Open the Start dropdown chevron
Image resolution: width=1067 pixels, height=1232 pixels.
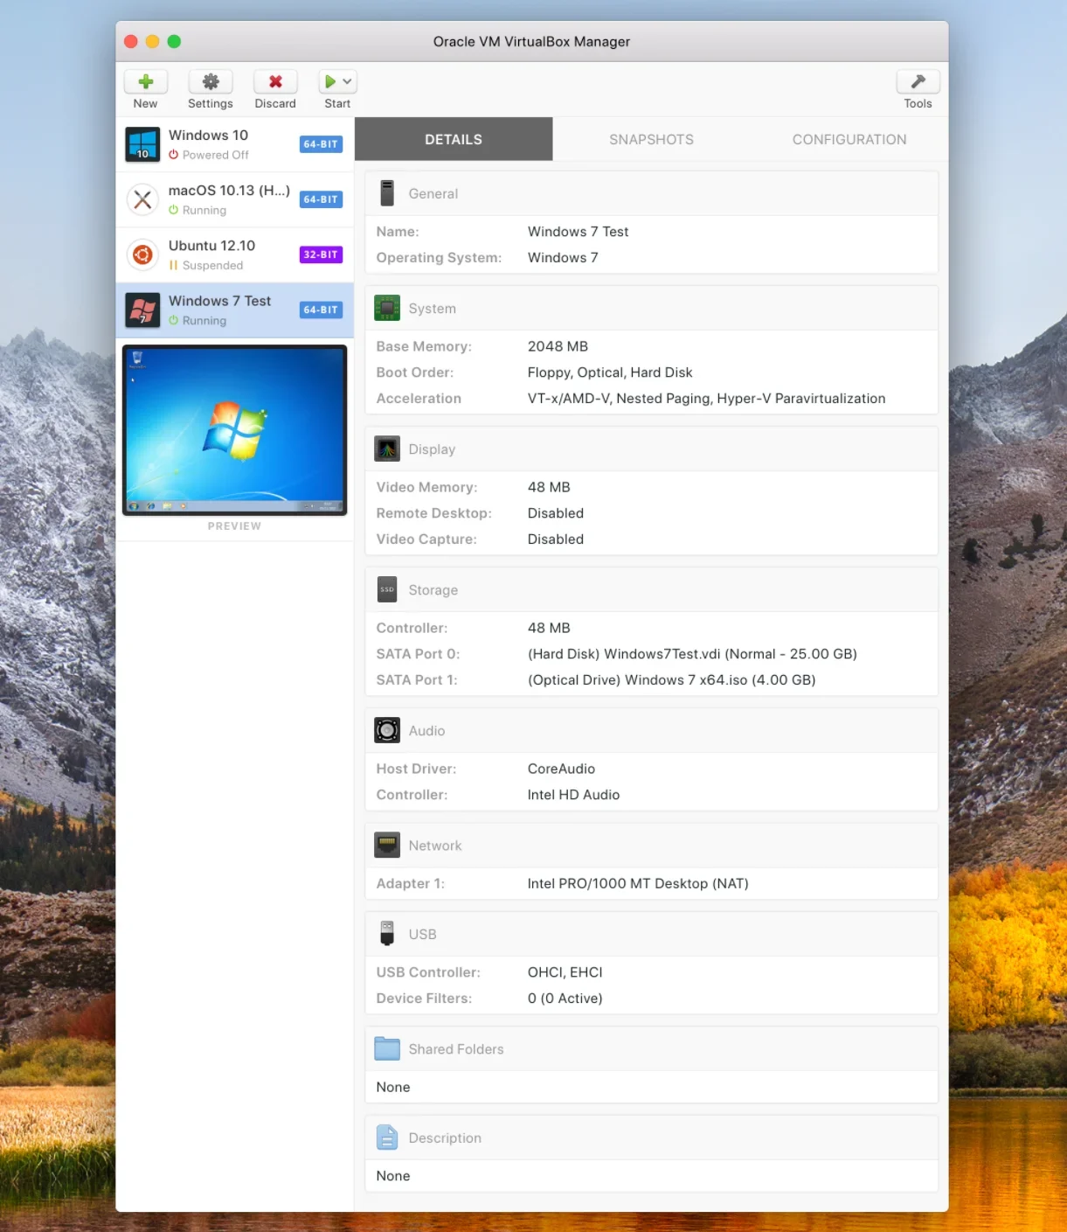click(347, 81)
